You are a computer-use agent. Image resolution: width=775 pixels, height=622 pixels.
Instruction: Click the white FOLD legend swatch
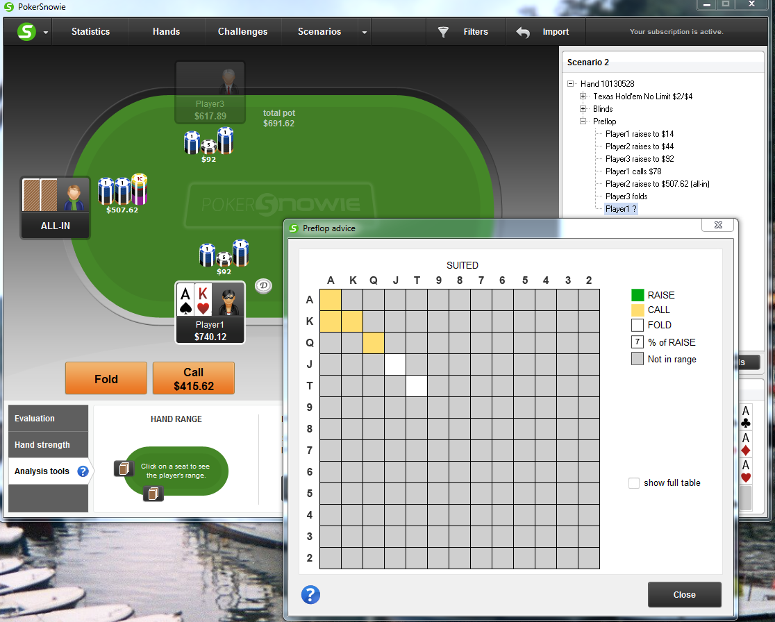tap(637, 325)
